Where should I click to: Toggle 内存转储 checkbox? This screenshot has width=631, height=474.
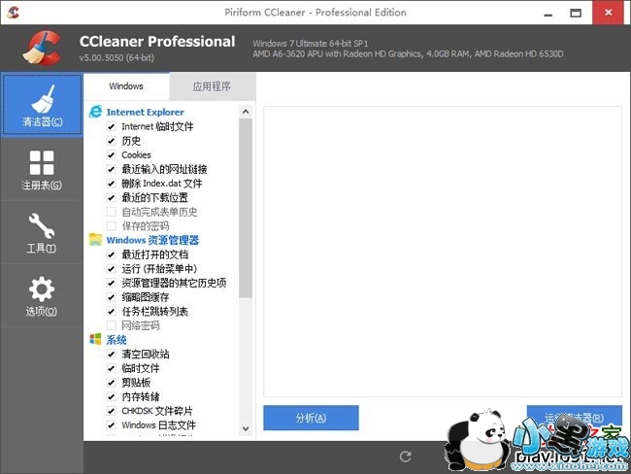111,396
